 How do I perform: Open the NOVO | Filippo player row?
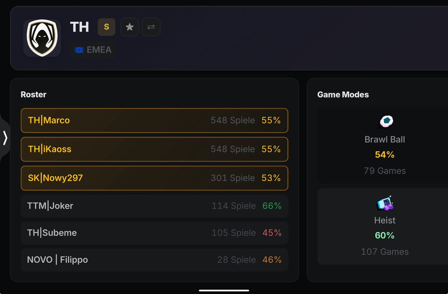[154, 260]
